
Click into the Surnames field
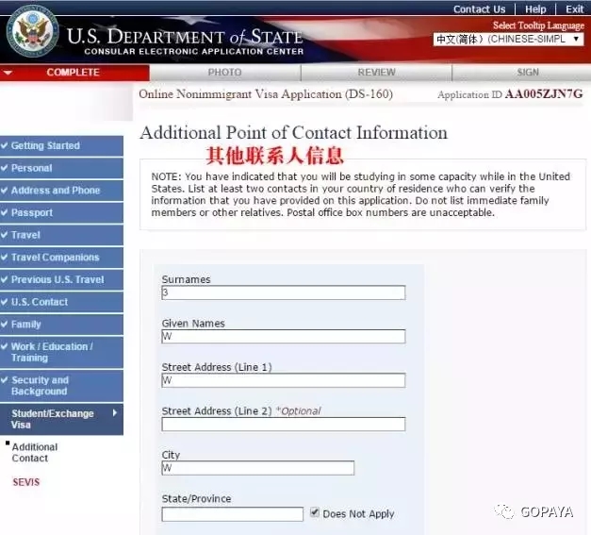[284, 293]
